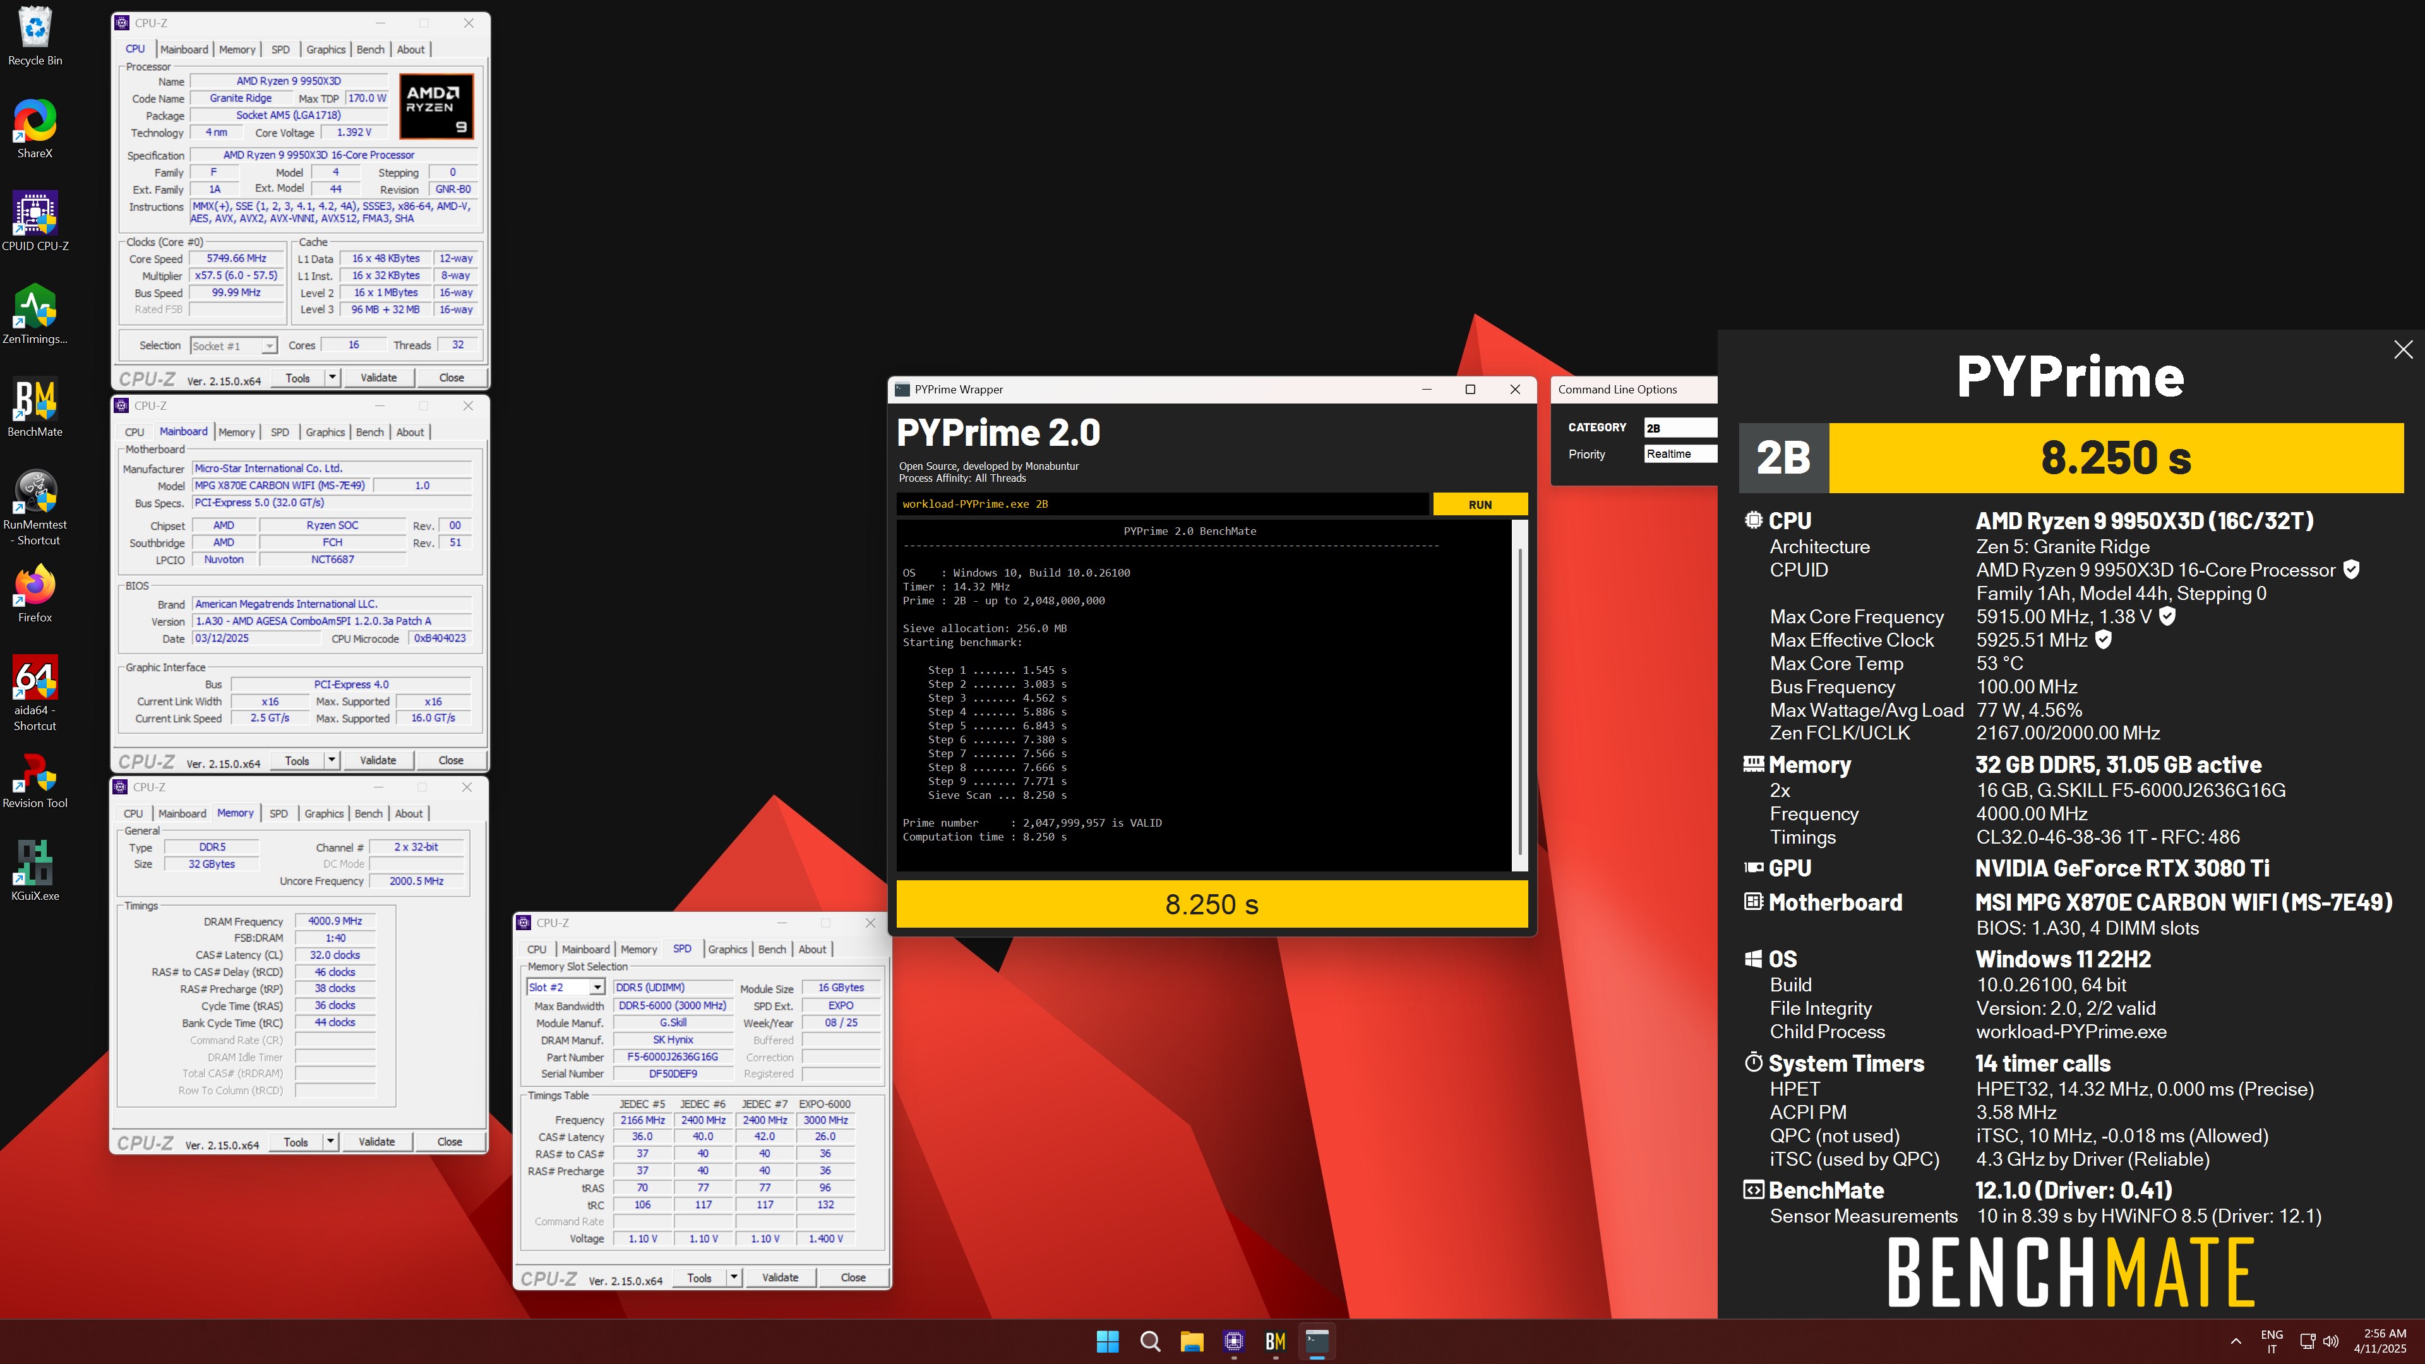Maximize the PYPrime Wrapper window

(1470, 390)
